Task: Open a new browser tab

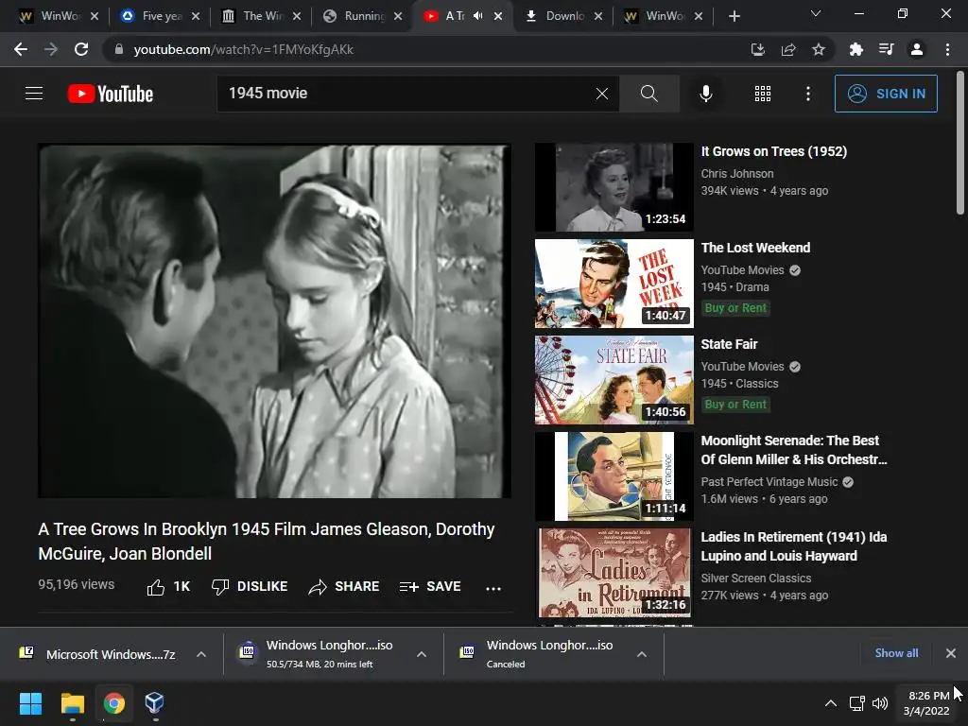Action: click(x=734, y=16)
